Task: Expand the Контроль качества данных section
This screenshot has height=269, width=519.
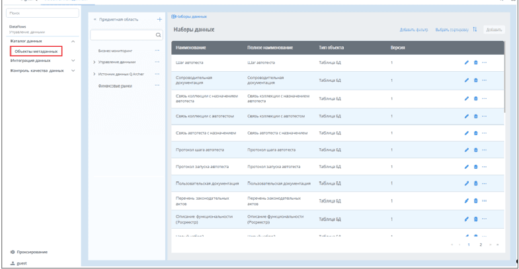Action: pyautogui.click(x=73, y=70)
